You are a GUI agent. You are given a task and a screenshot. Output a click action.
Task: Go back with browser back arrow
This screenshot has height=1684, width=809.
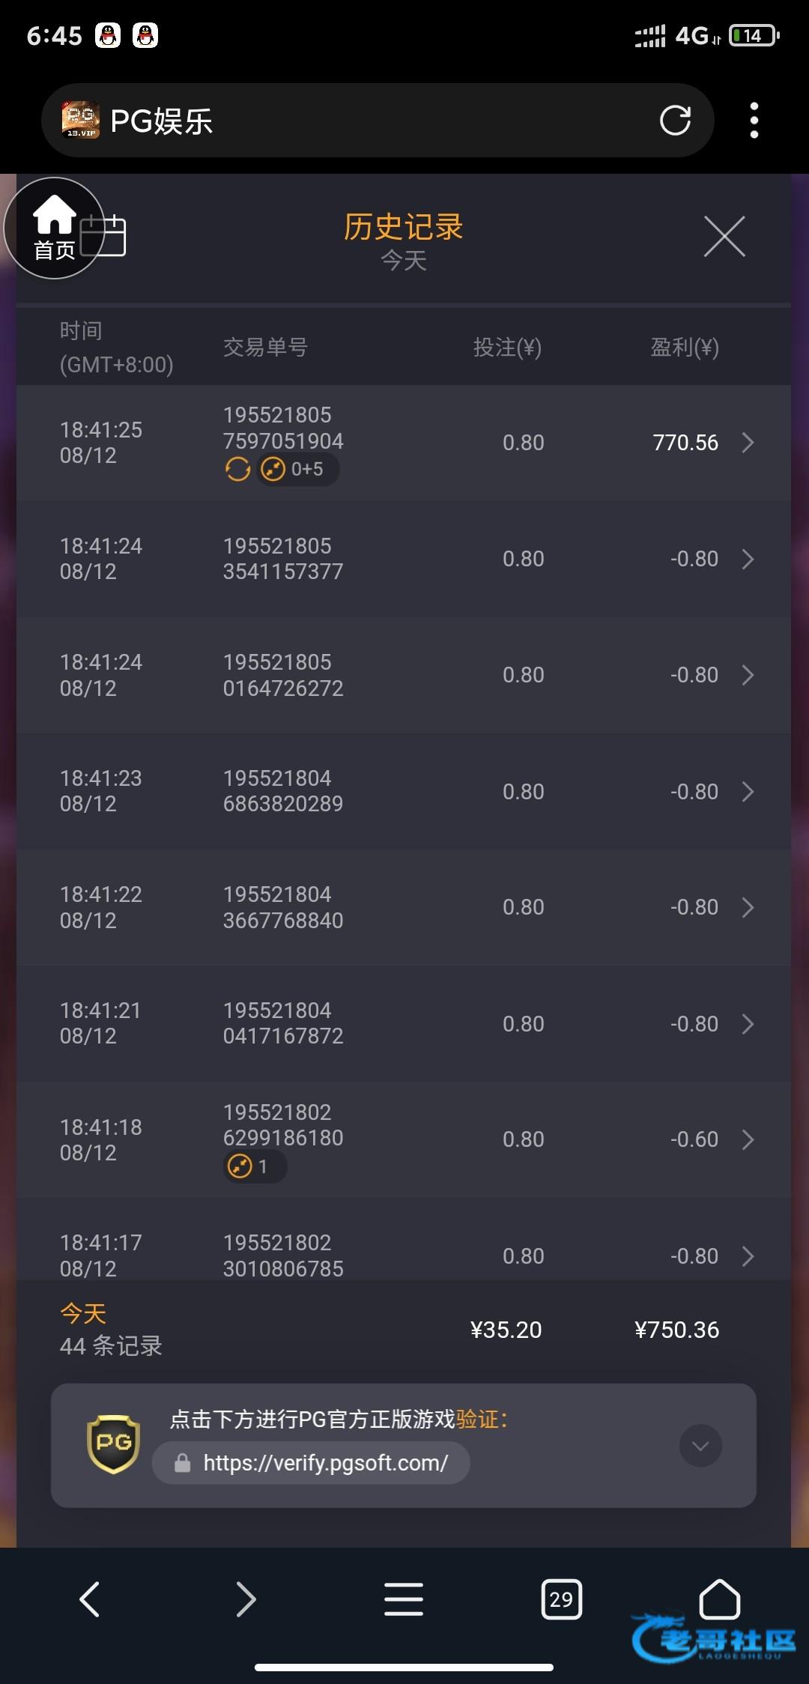click(x=90, y=1599)
